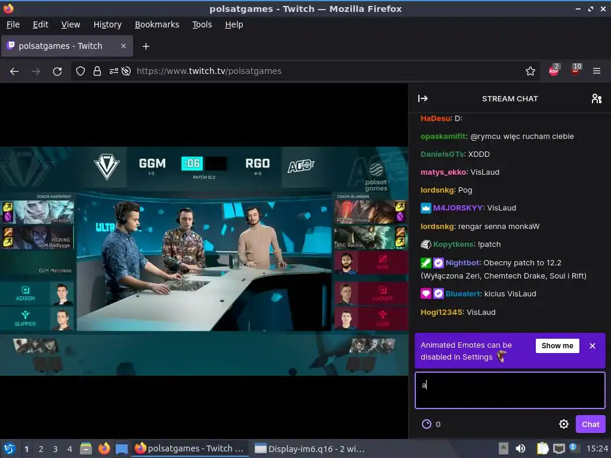This screenshot has width=611, height=458.
Task: Click username opaskamifit in chat
Action: [443, 137]
